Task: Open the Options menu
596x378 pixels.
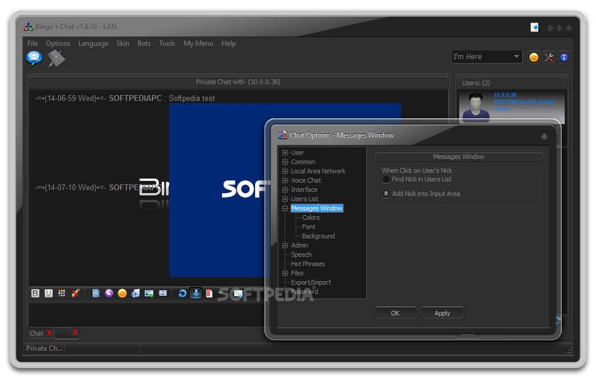Action: point(58,43)
